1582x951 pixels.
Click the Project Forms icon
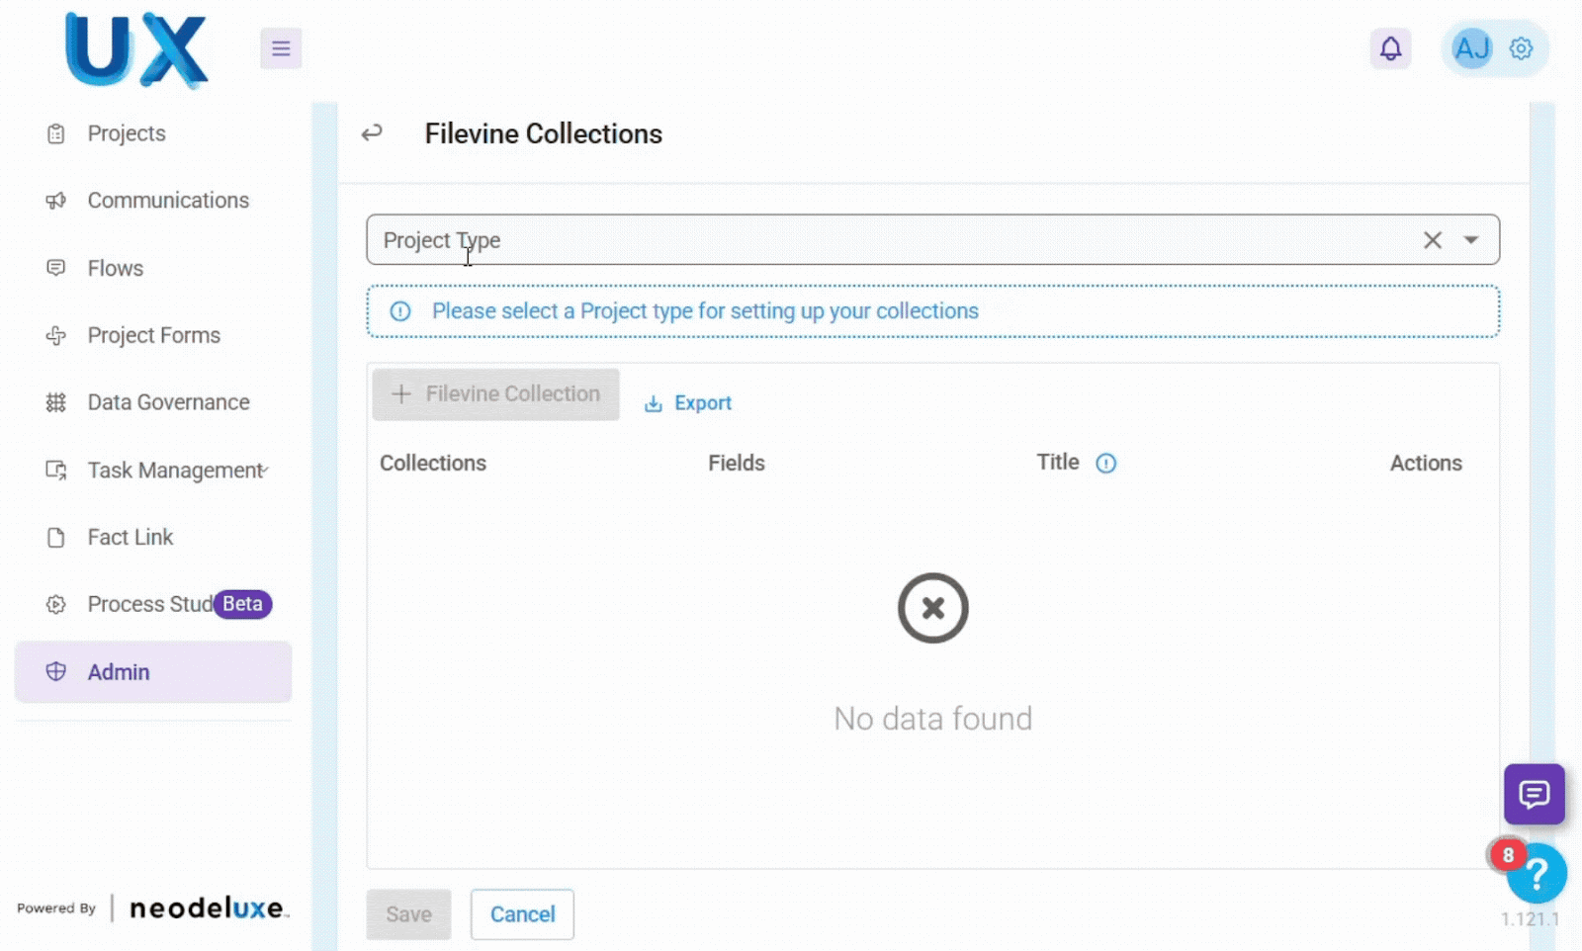(56, 336)
